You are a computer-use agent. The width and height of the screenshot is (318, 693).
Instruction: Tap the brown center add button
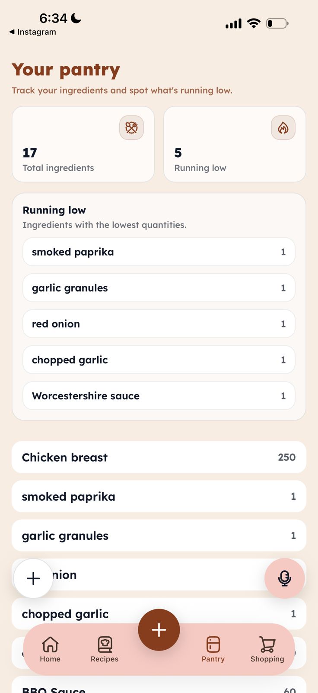click(159, 630)
